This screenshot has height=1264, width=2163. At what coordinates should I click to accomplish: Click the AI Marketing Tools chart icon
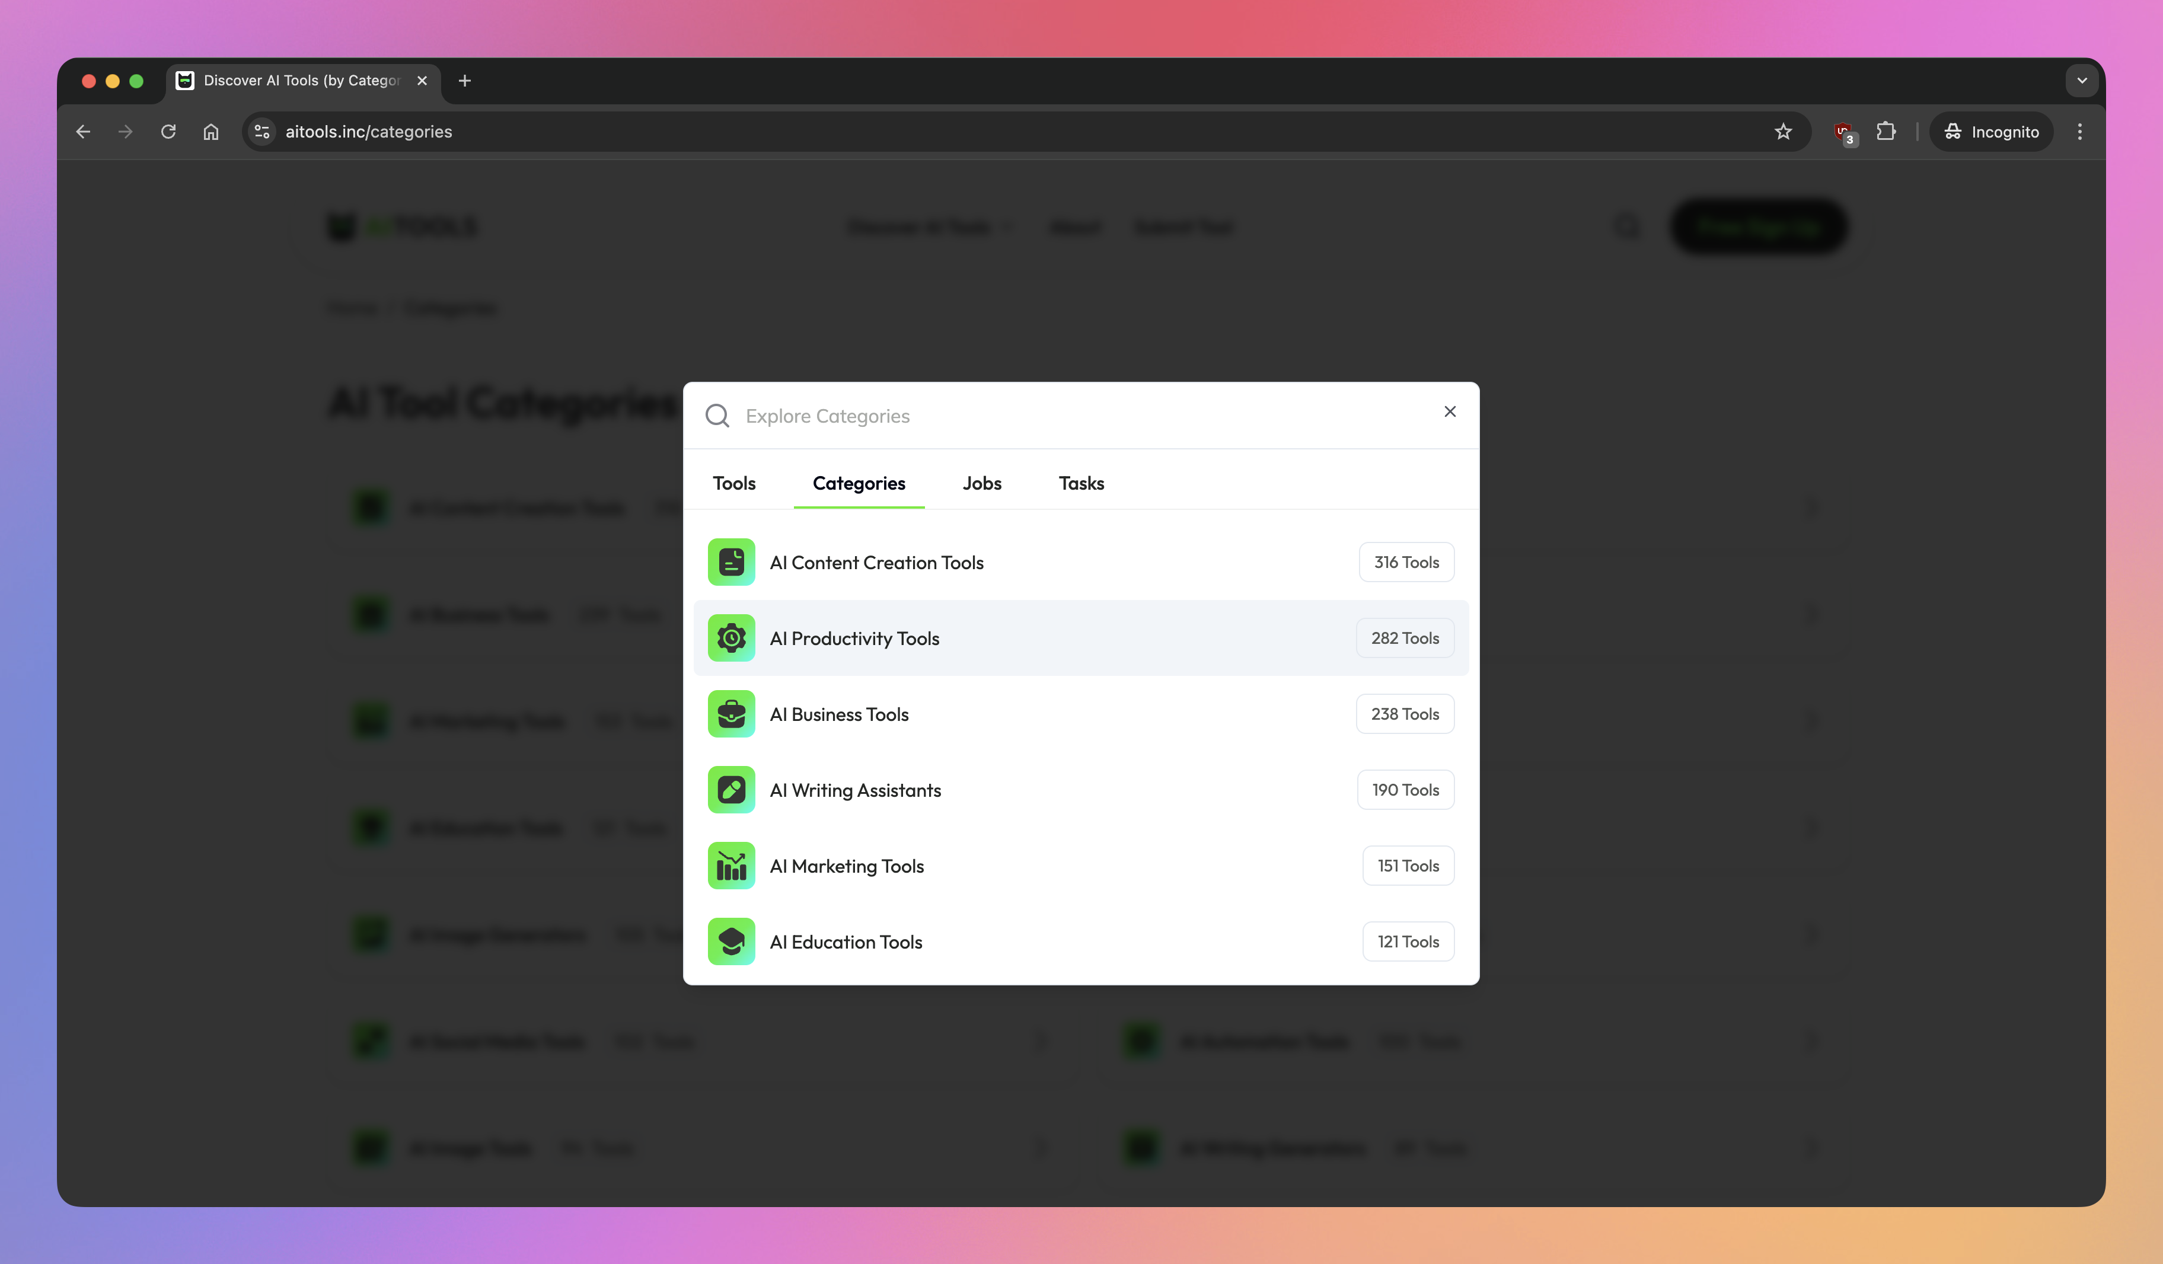pos(731,866)
